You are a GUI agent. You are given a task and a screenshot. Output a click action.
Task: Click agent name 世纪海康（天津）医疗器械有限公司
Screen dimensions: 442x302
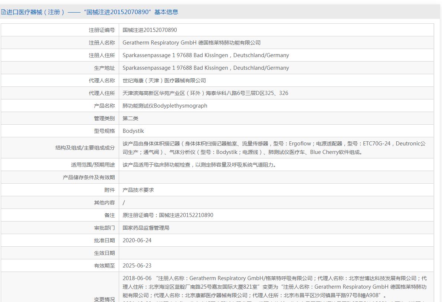pos(164,81)
